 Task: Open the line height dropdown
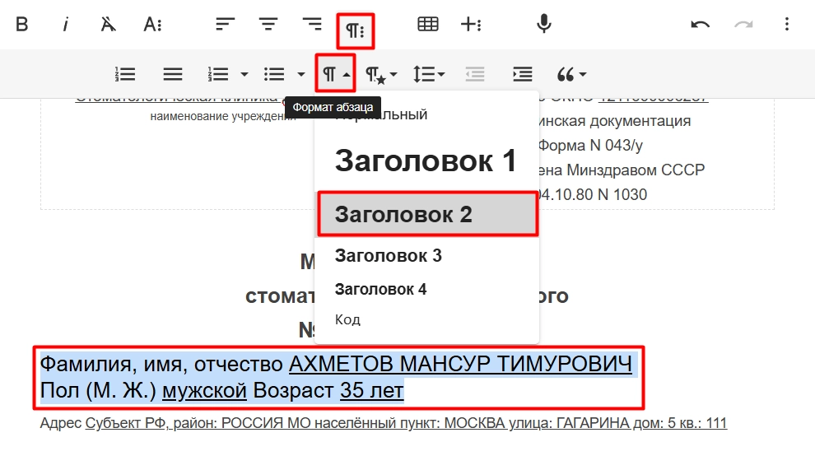429,75
